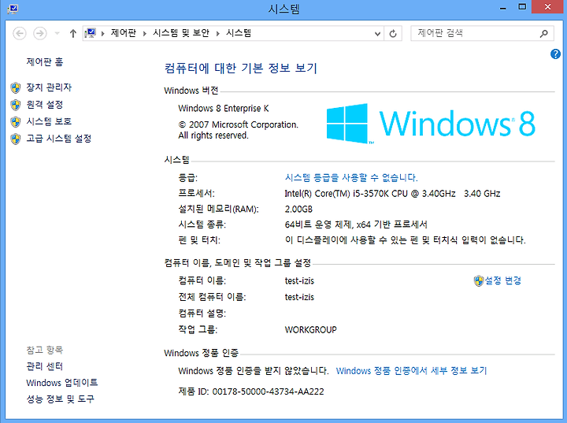The width and height of the screenshot is (567, 423).
Task: Open 장치 관리자
Action: (49, 87)
